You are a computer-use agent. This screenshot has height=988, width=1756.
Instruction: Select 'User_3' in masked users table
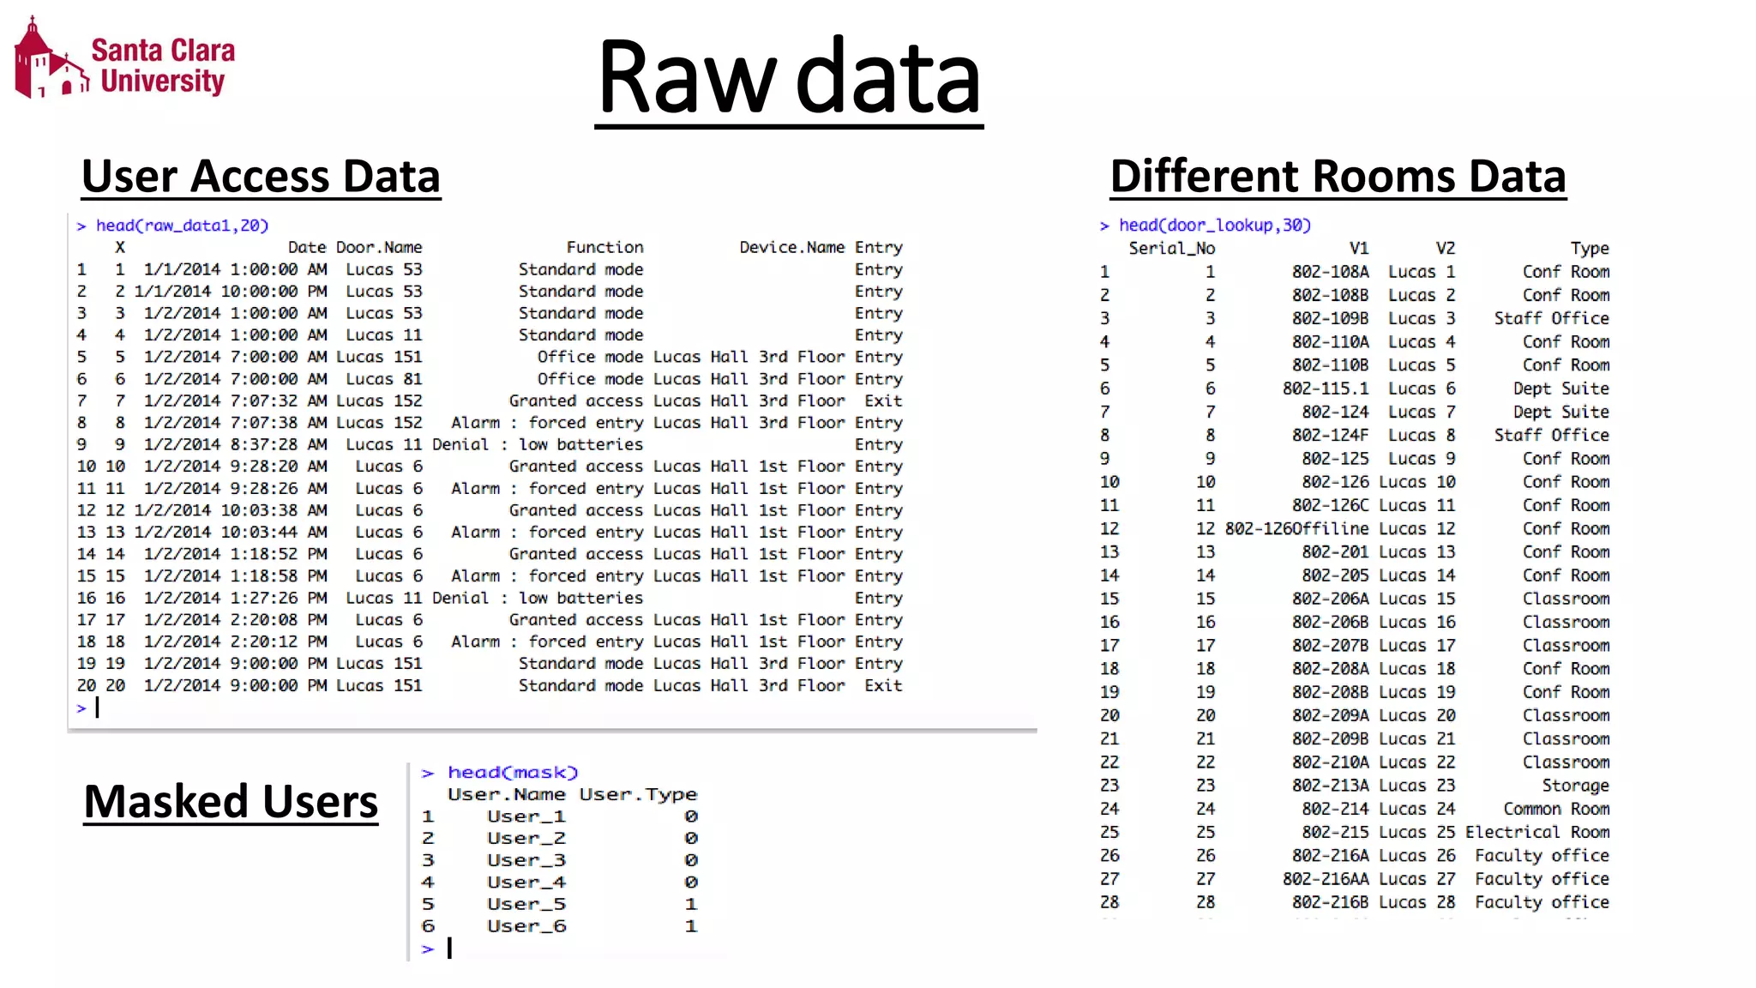coord(526,860)
